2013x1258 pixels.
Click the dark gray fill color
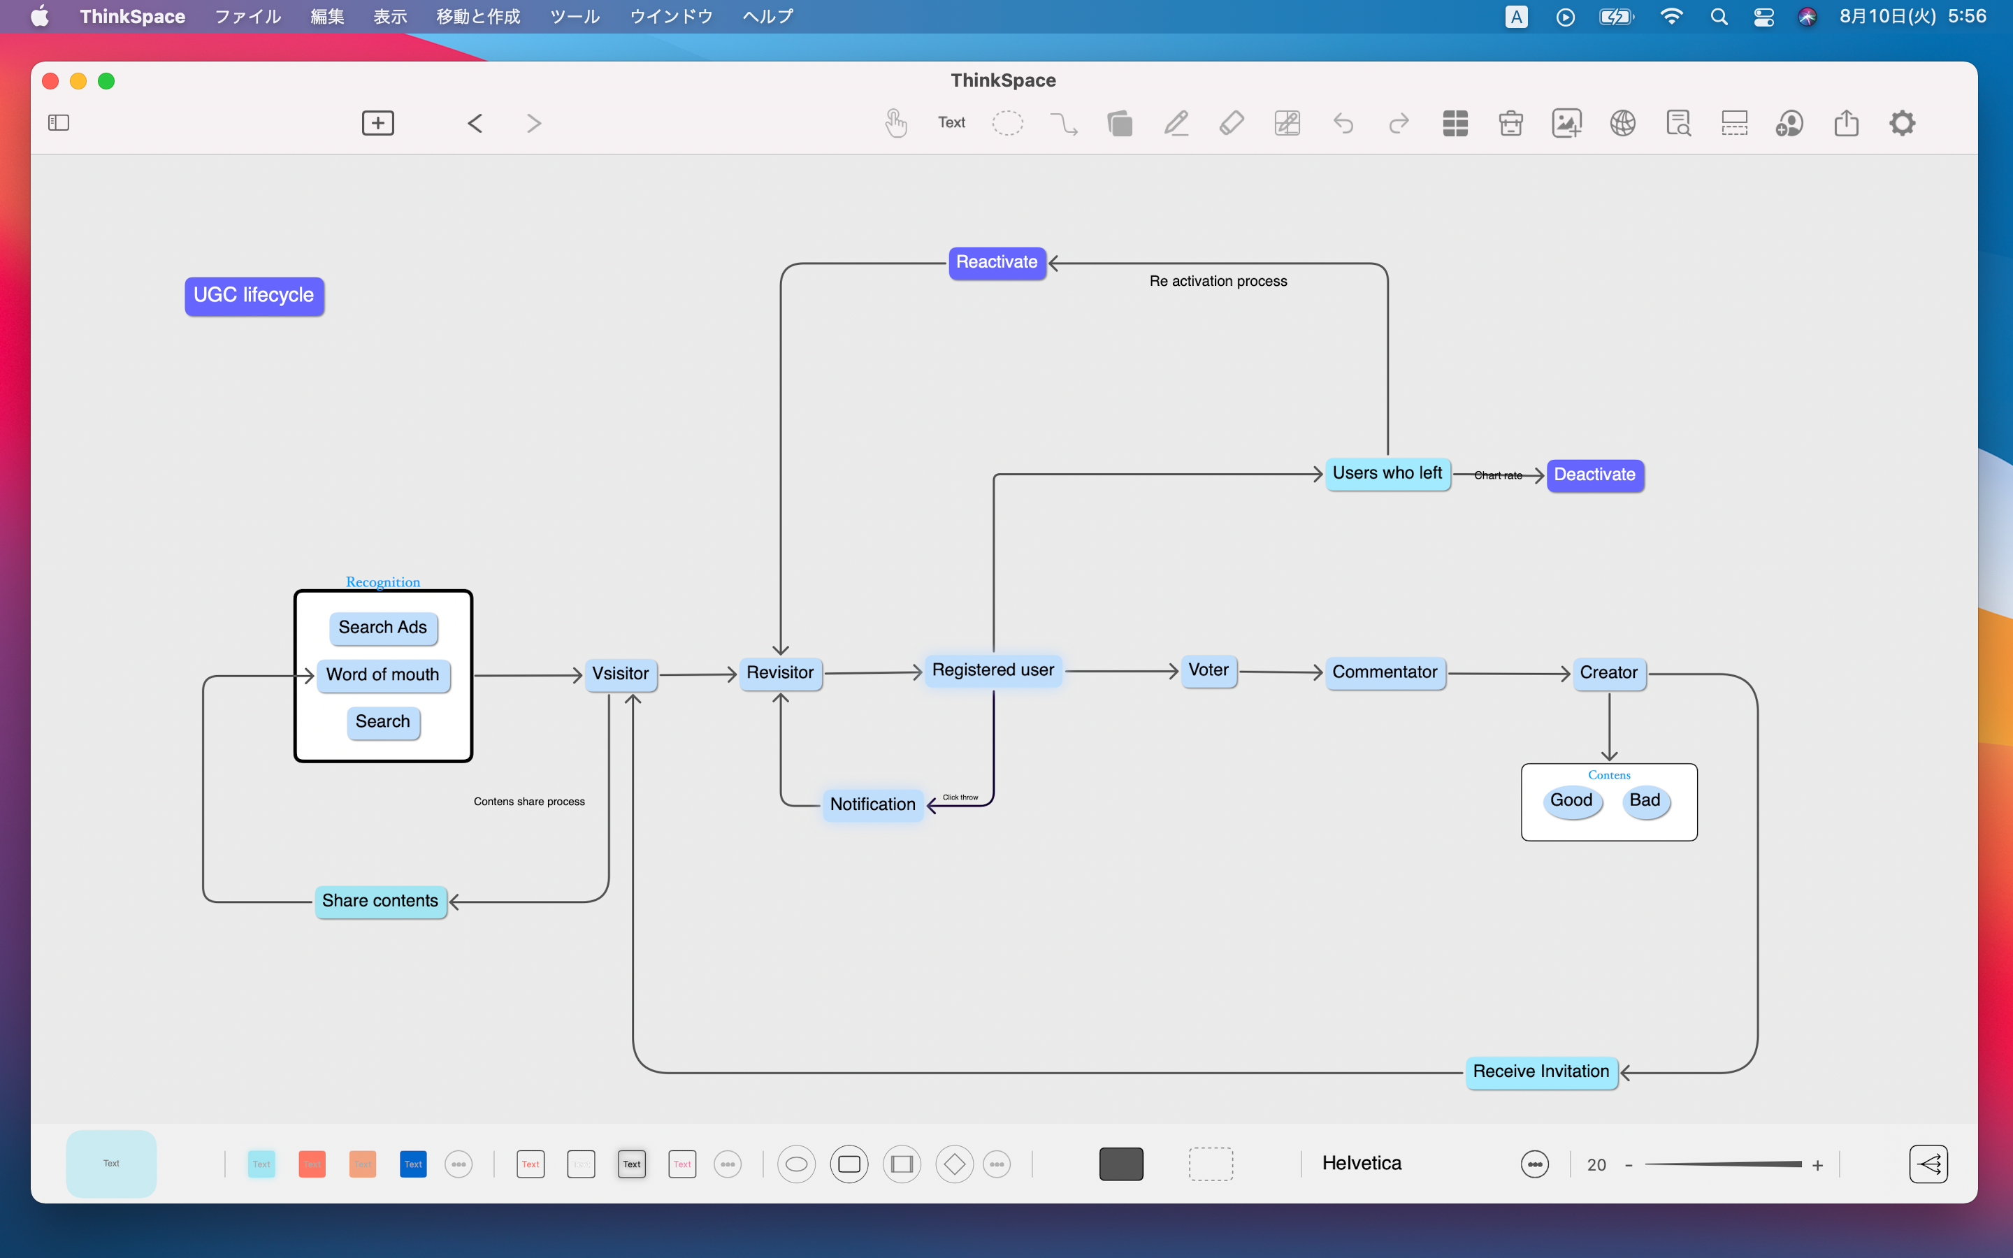(1121, 1164)
